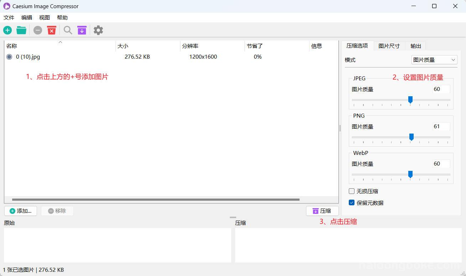
Task: Click the 压缩 preview pane at the bottom
Action: (x=348, y=245)
